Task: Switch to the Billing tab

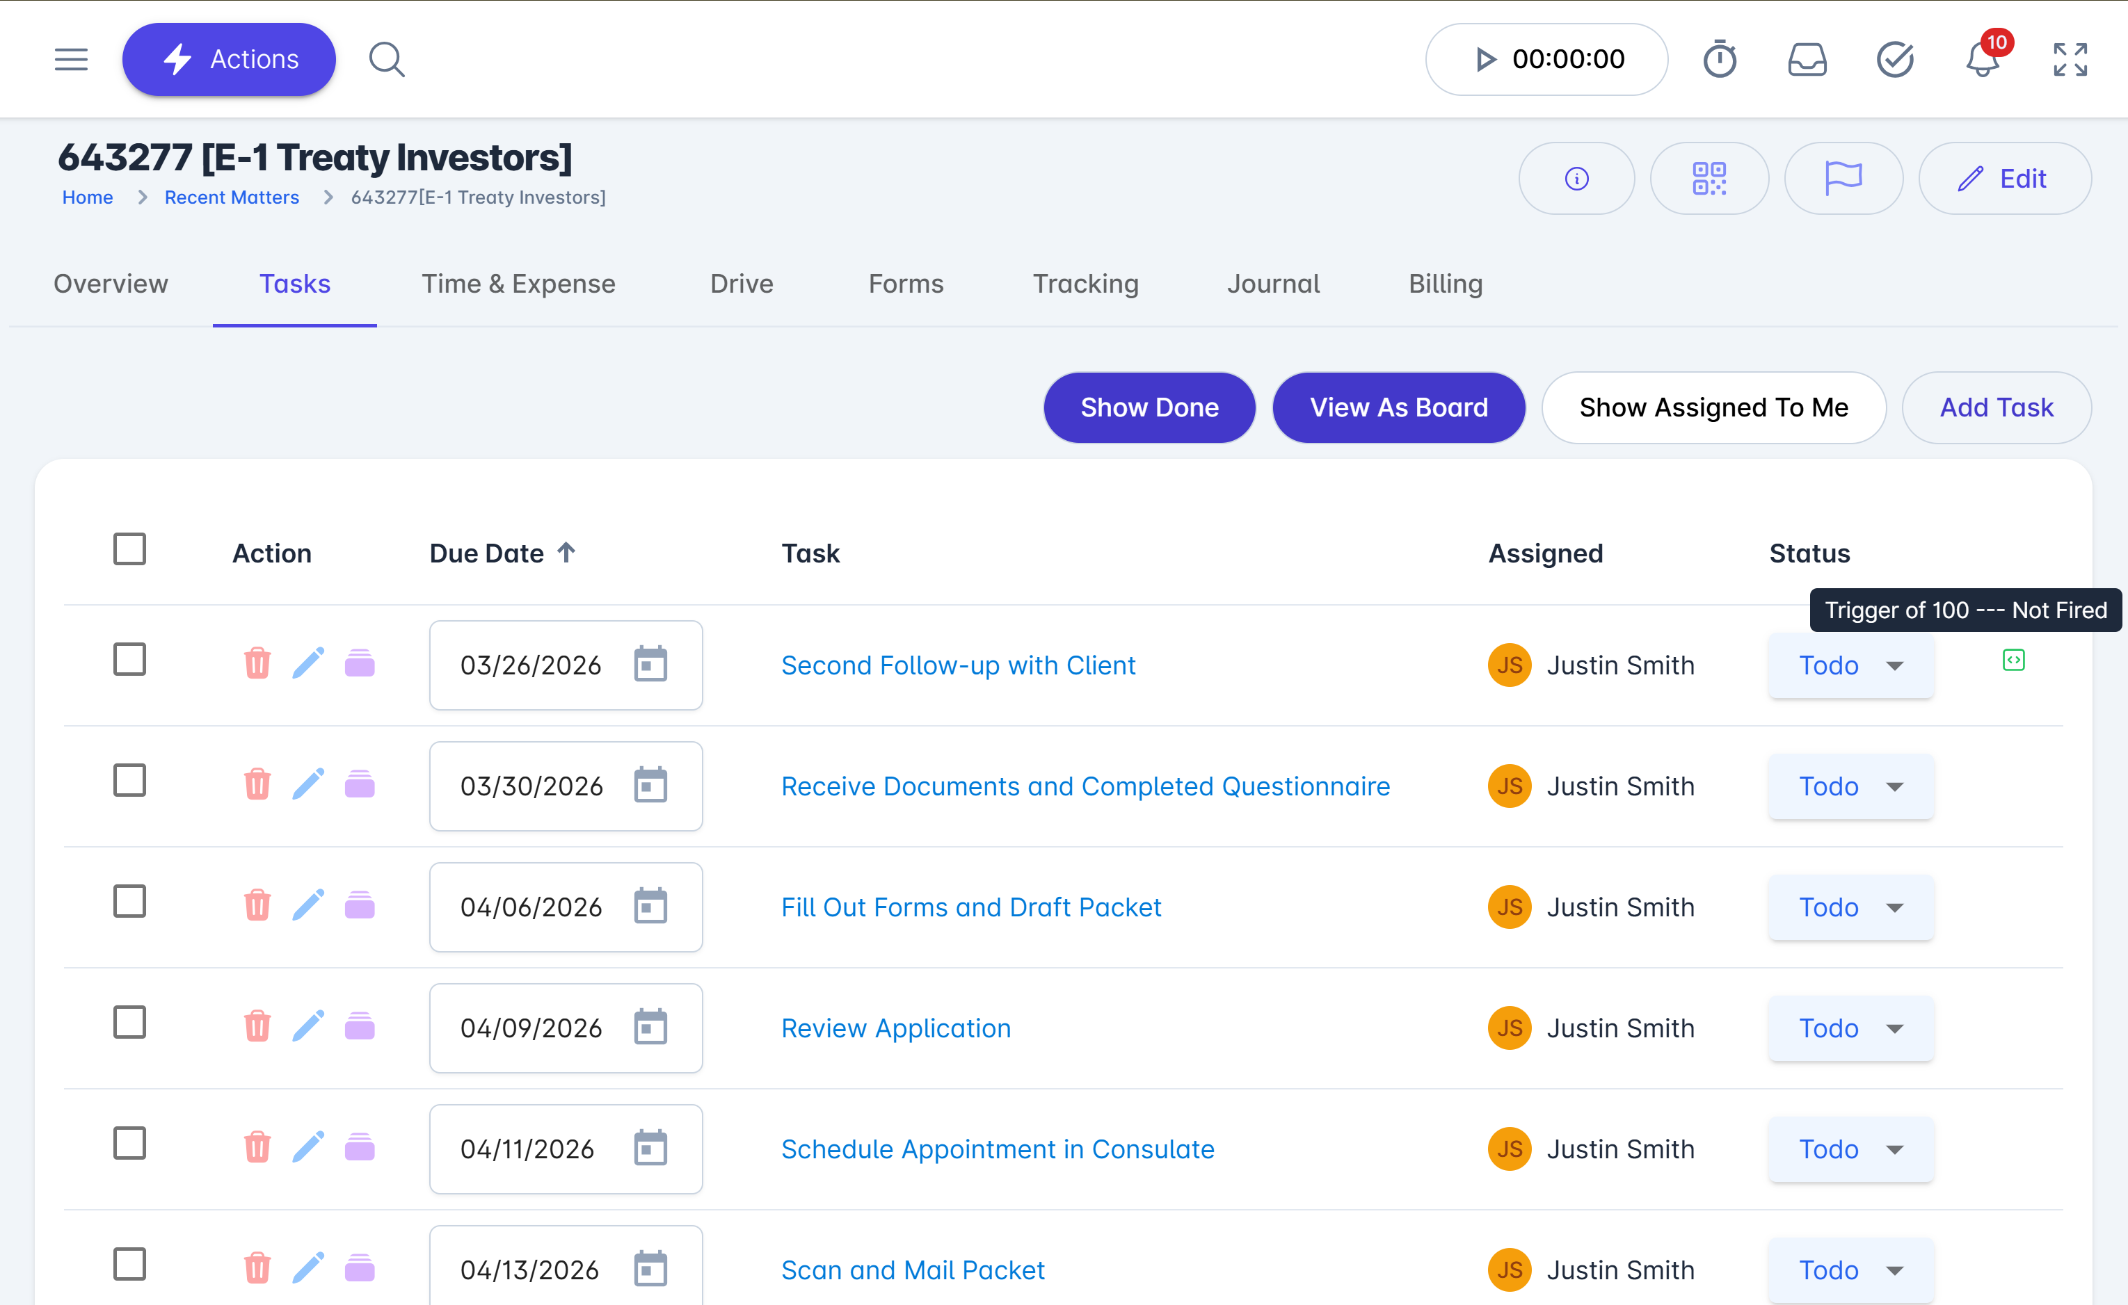Action: coord(1445,284)
